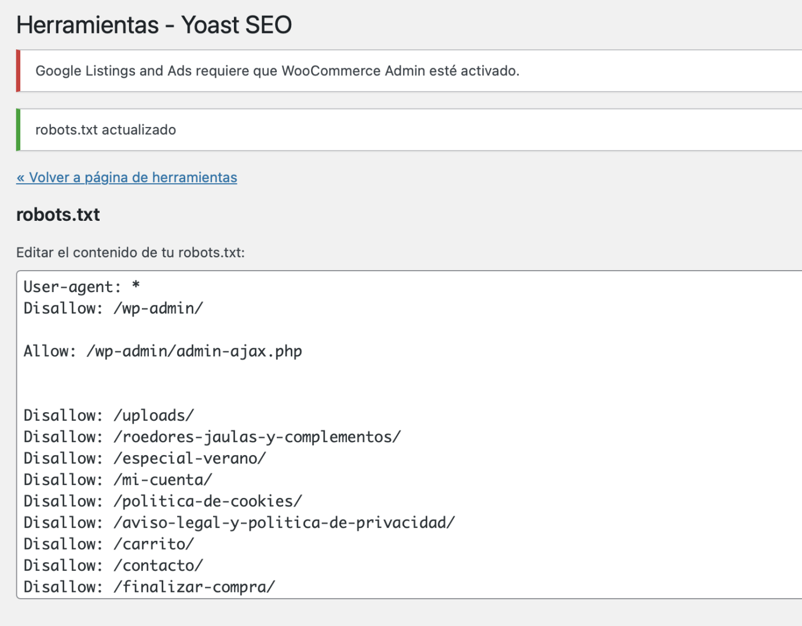
Task: Click the 'Disallow: /contacto/' line
Action: (113, 565)
